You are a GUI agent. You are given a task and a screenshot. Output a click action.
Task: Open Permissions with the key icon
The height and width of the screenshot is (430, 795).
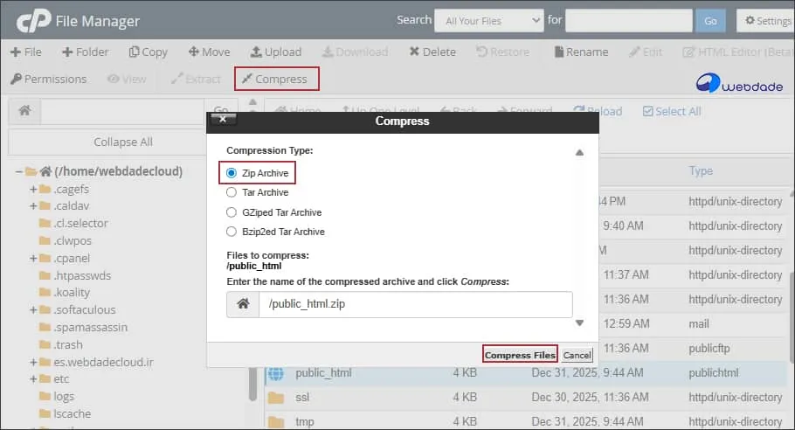(16, 80)
